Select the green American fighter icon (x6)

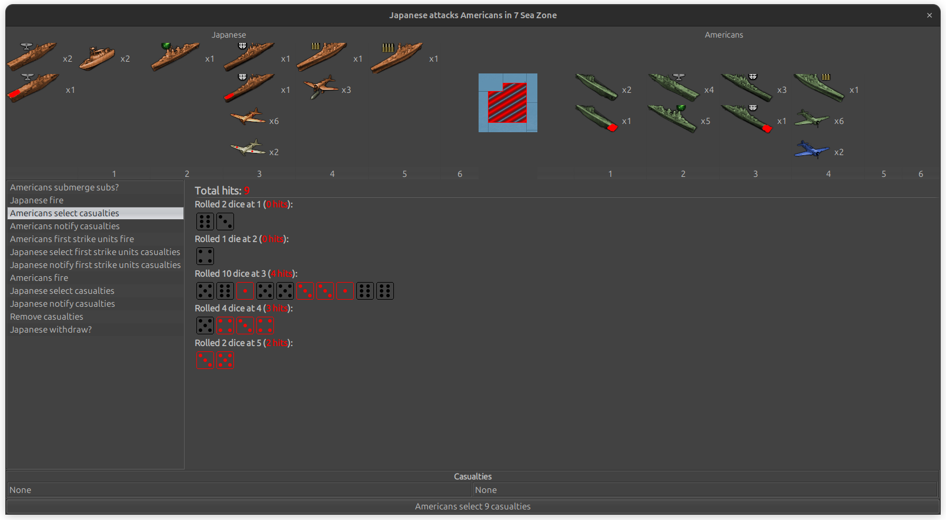[x=811, y=118]
